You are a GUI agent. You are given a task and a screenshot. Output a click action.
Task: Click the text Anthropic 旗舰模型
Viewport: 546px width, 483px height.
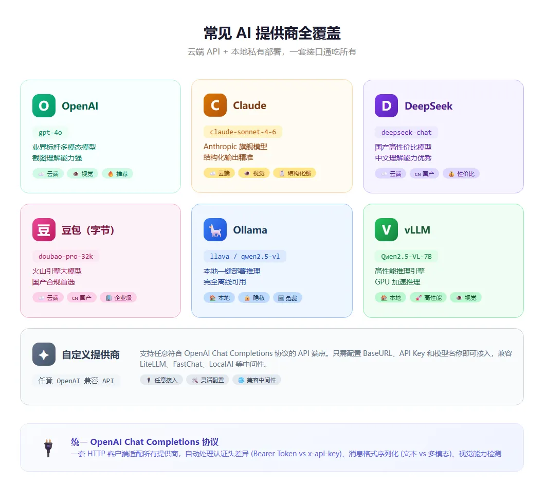click(235, 147)
